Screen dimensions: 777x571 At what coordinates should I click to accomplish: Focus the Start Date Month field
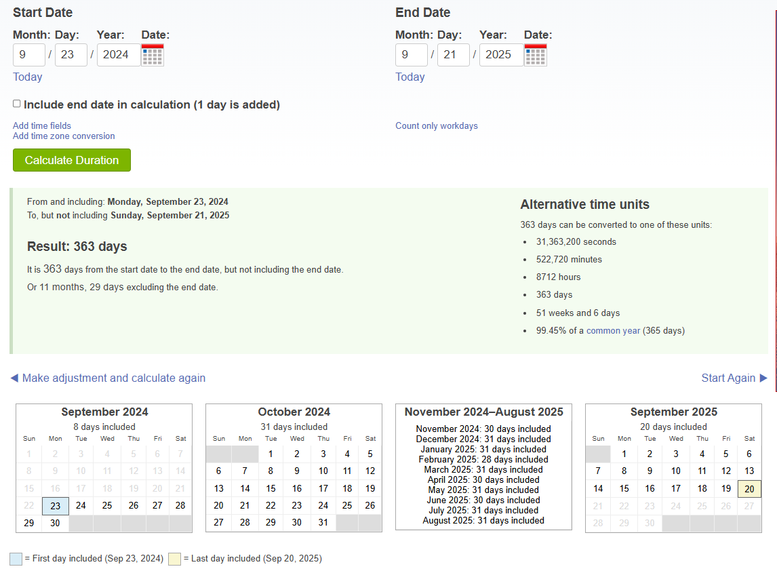28,54
